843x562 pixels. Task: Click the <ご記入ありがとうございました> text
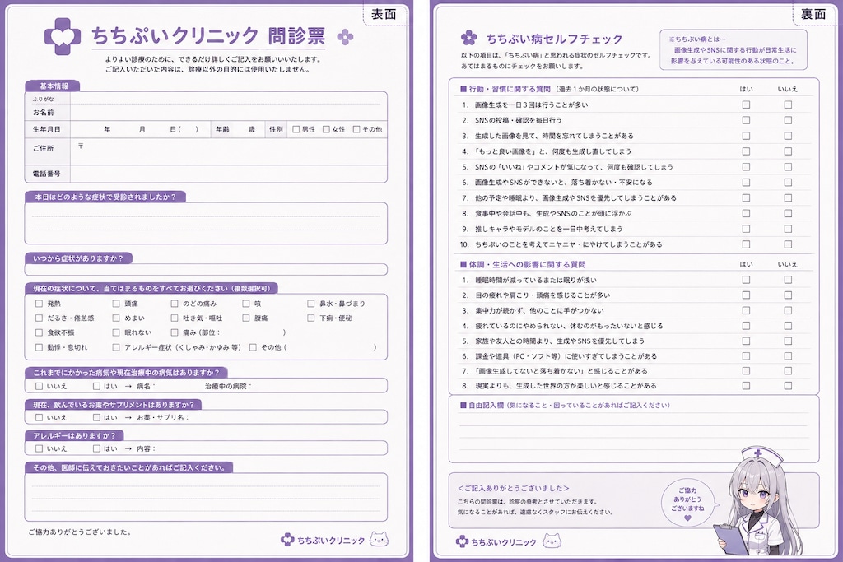(x=514, y=488)
